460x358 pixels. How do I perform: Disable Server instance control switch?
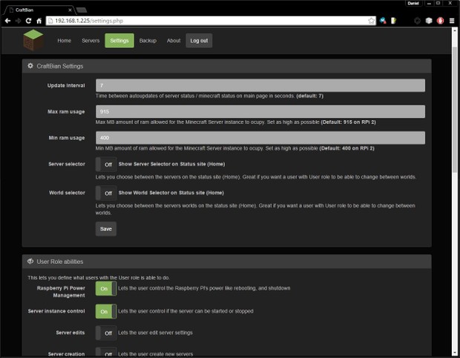pyautogui.click(x=106, y=311)
